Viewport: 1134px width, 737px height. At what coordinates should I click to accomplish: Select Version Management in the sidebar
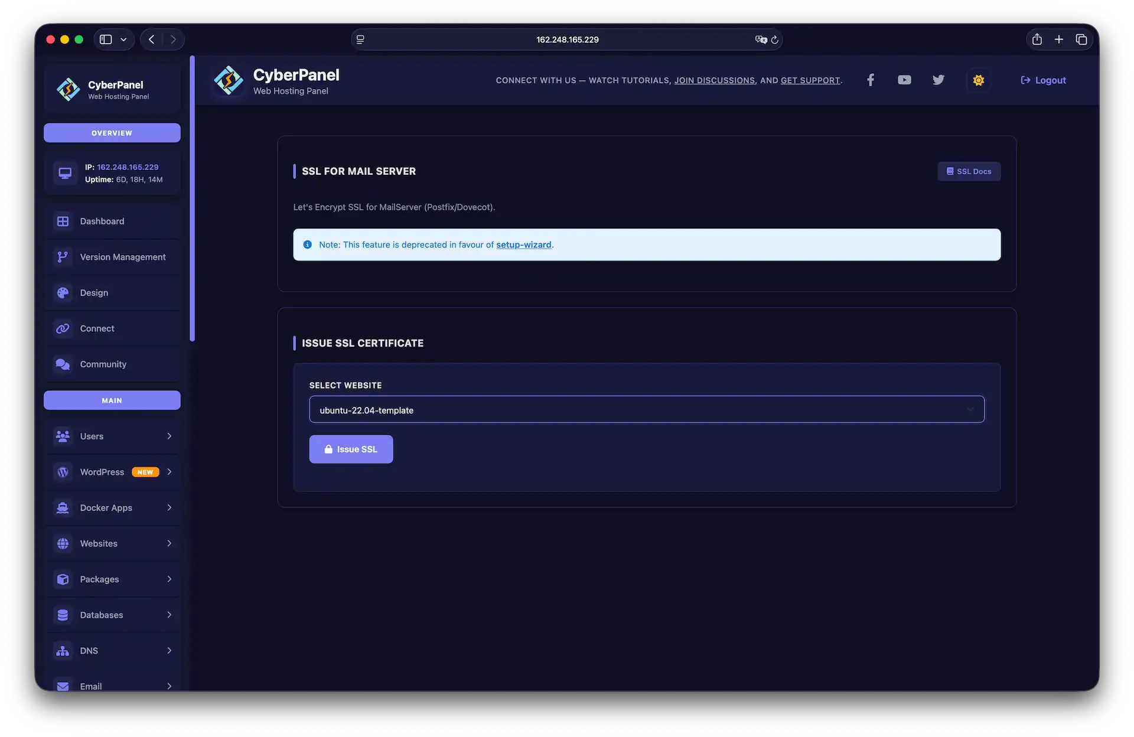[x=122, y=257]
